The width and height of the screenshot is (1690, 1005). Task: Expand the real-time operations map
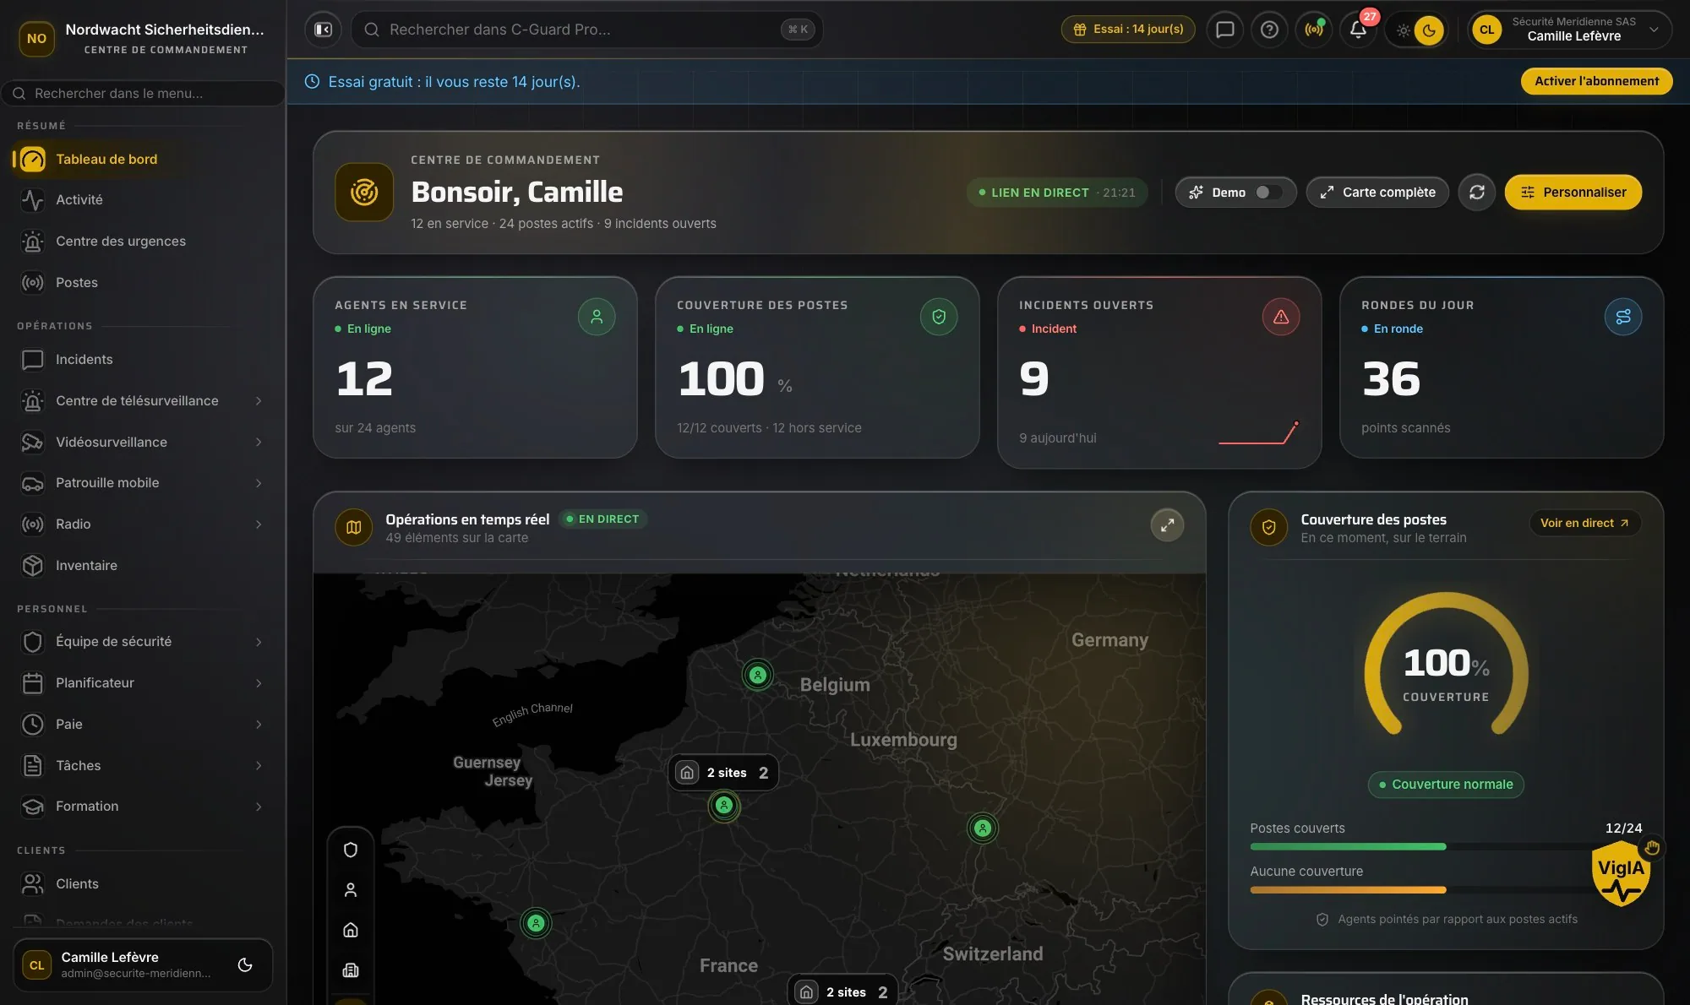1167,525
